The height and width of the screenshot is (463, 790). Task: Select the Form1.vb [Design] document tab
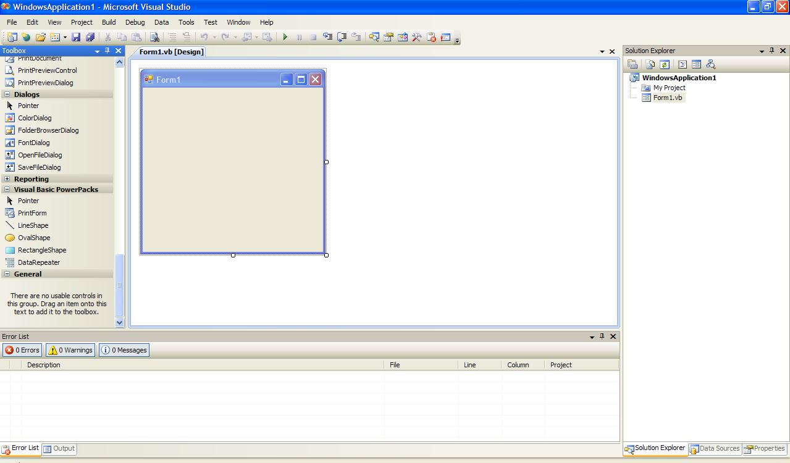(171, 52)
